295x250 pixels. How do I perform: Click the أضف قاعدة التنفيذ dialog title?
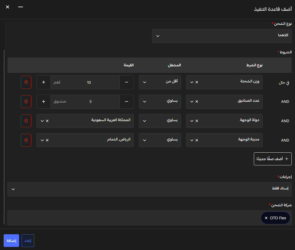click(x=273, y=9)
